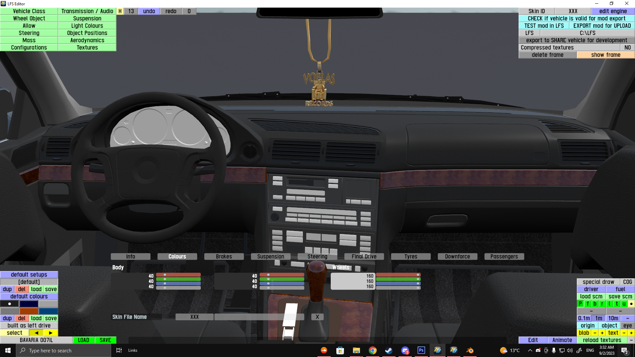Toggle the show frame button

[606, 55]
